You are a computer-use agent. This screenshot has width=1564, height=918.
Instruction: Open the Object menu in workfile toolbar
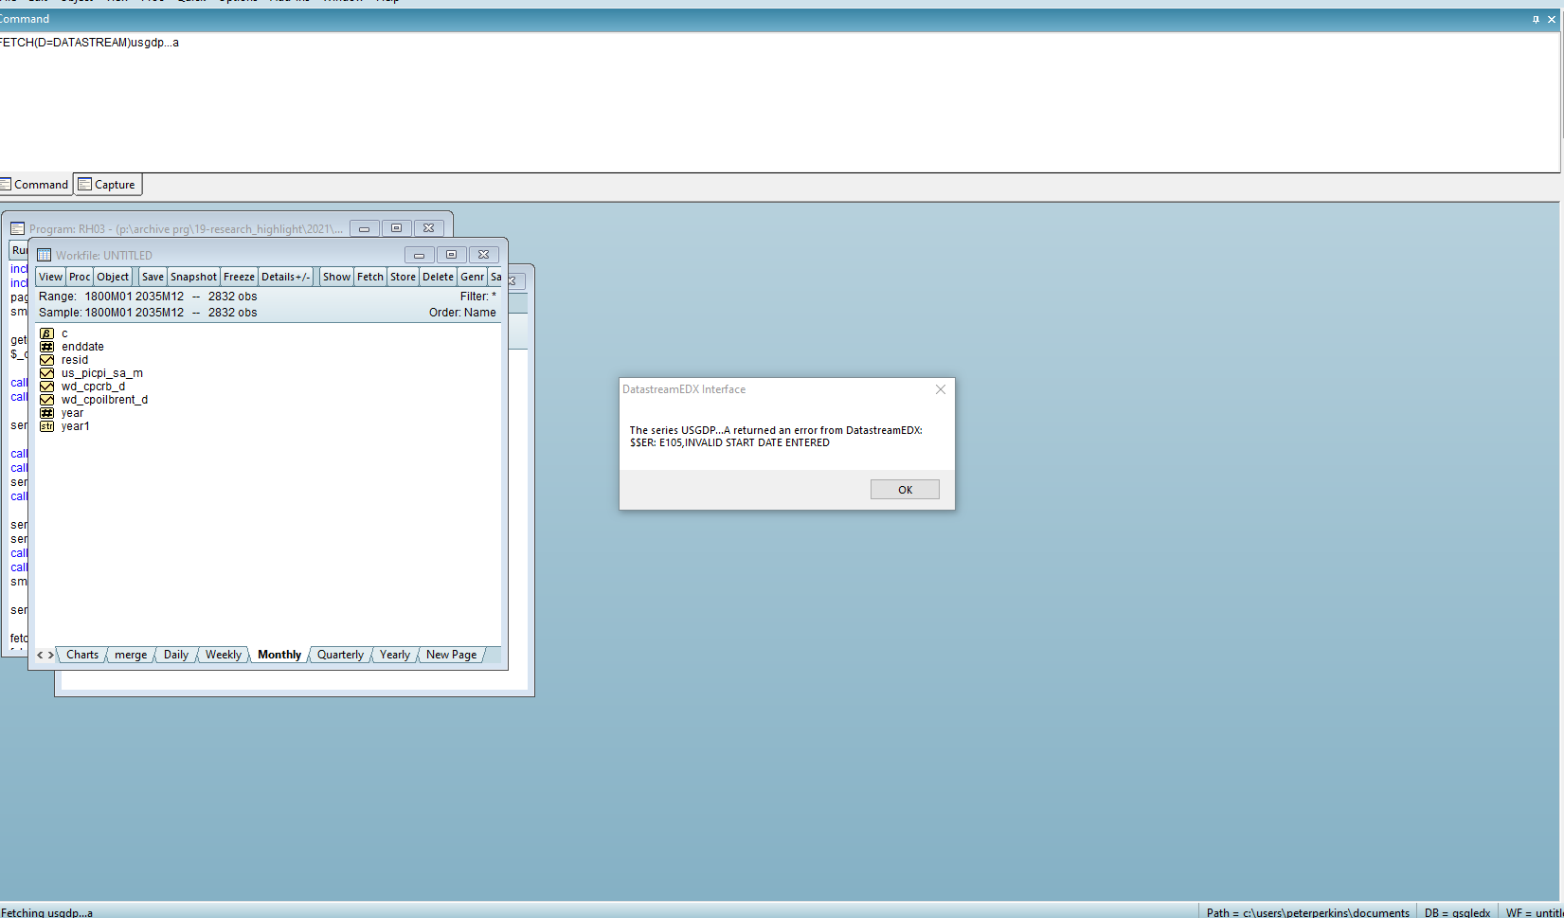(x=113, y=277)
